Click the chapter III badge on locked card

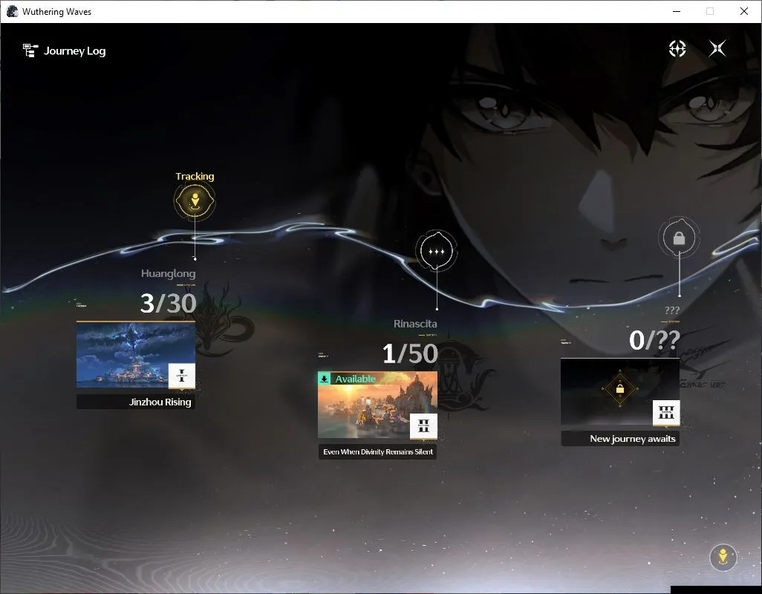(666, 413)
